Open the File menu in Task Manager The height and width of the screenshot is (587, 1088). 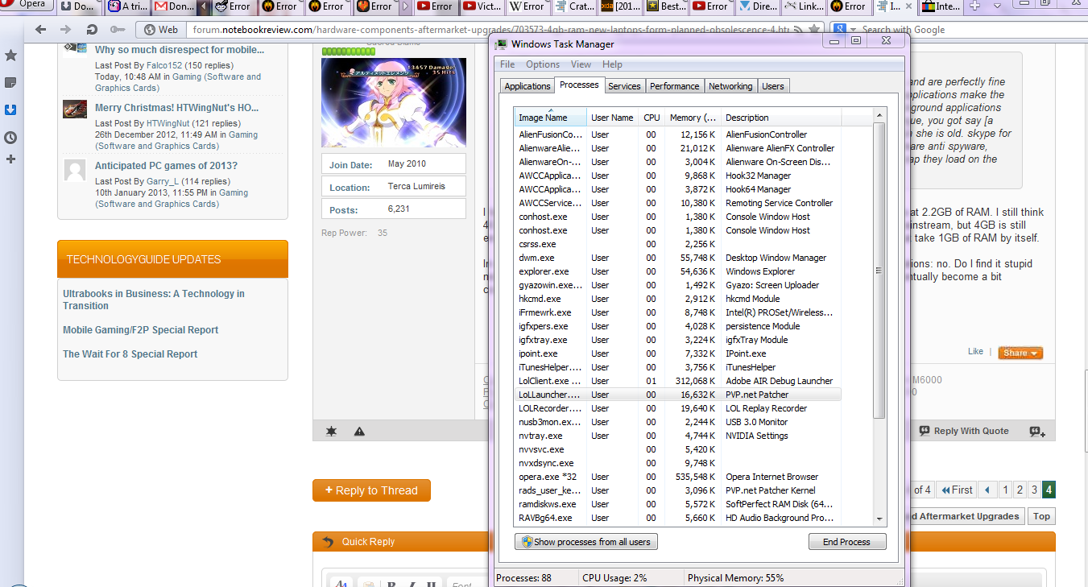[507, 64]
